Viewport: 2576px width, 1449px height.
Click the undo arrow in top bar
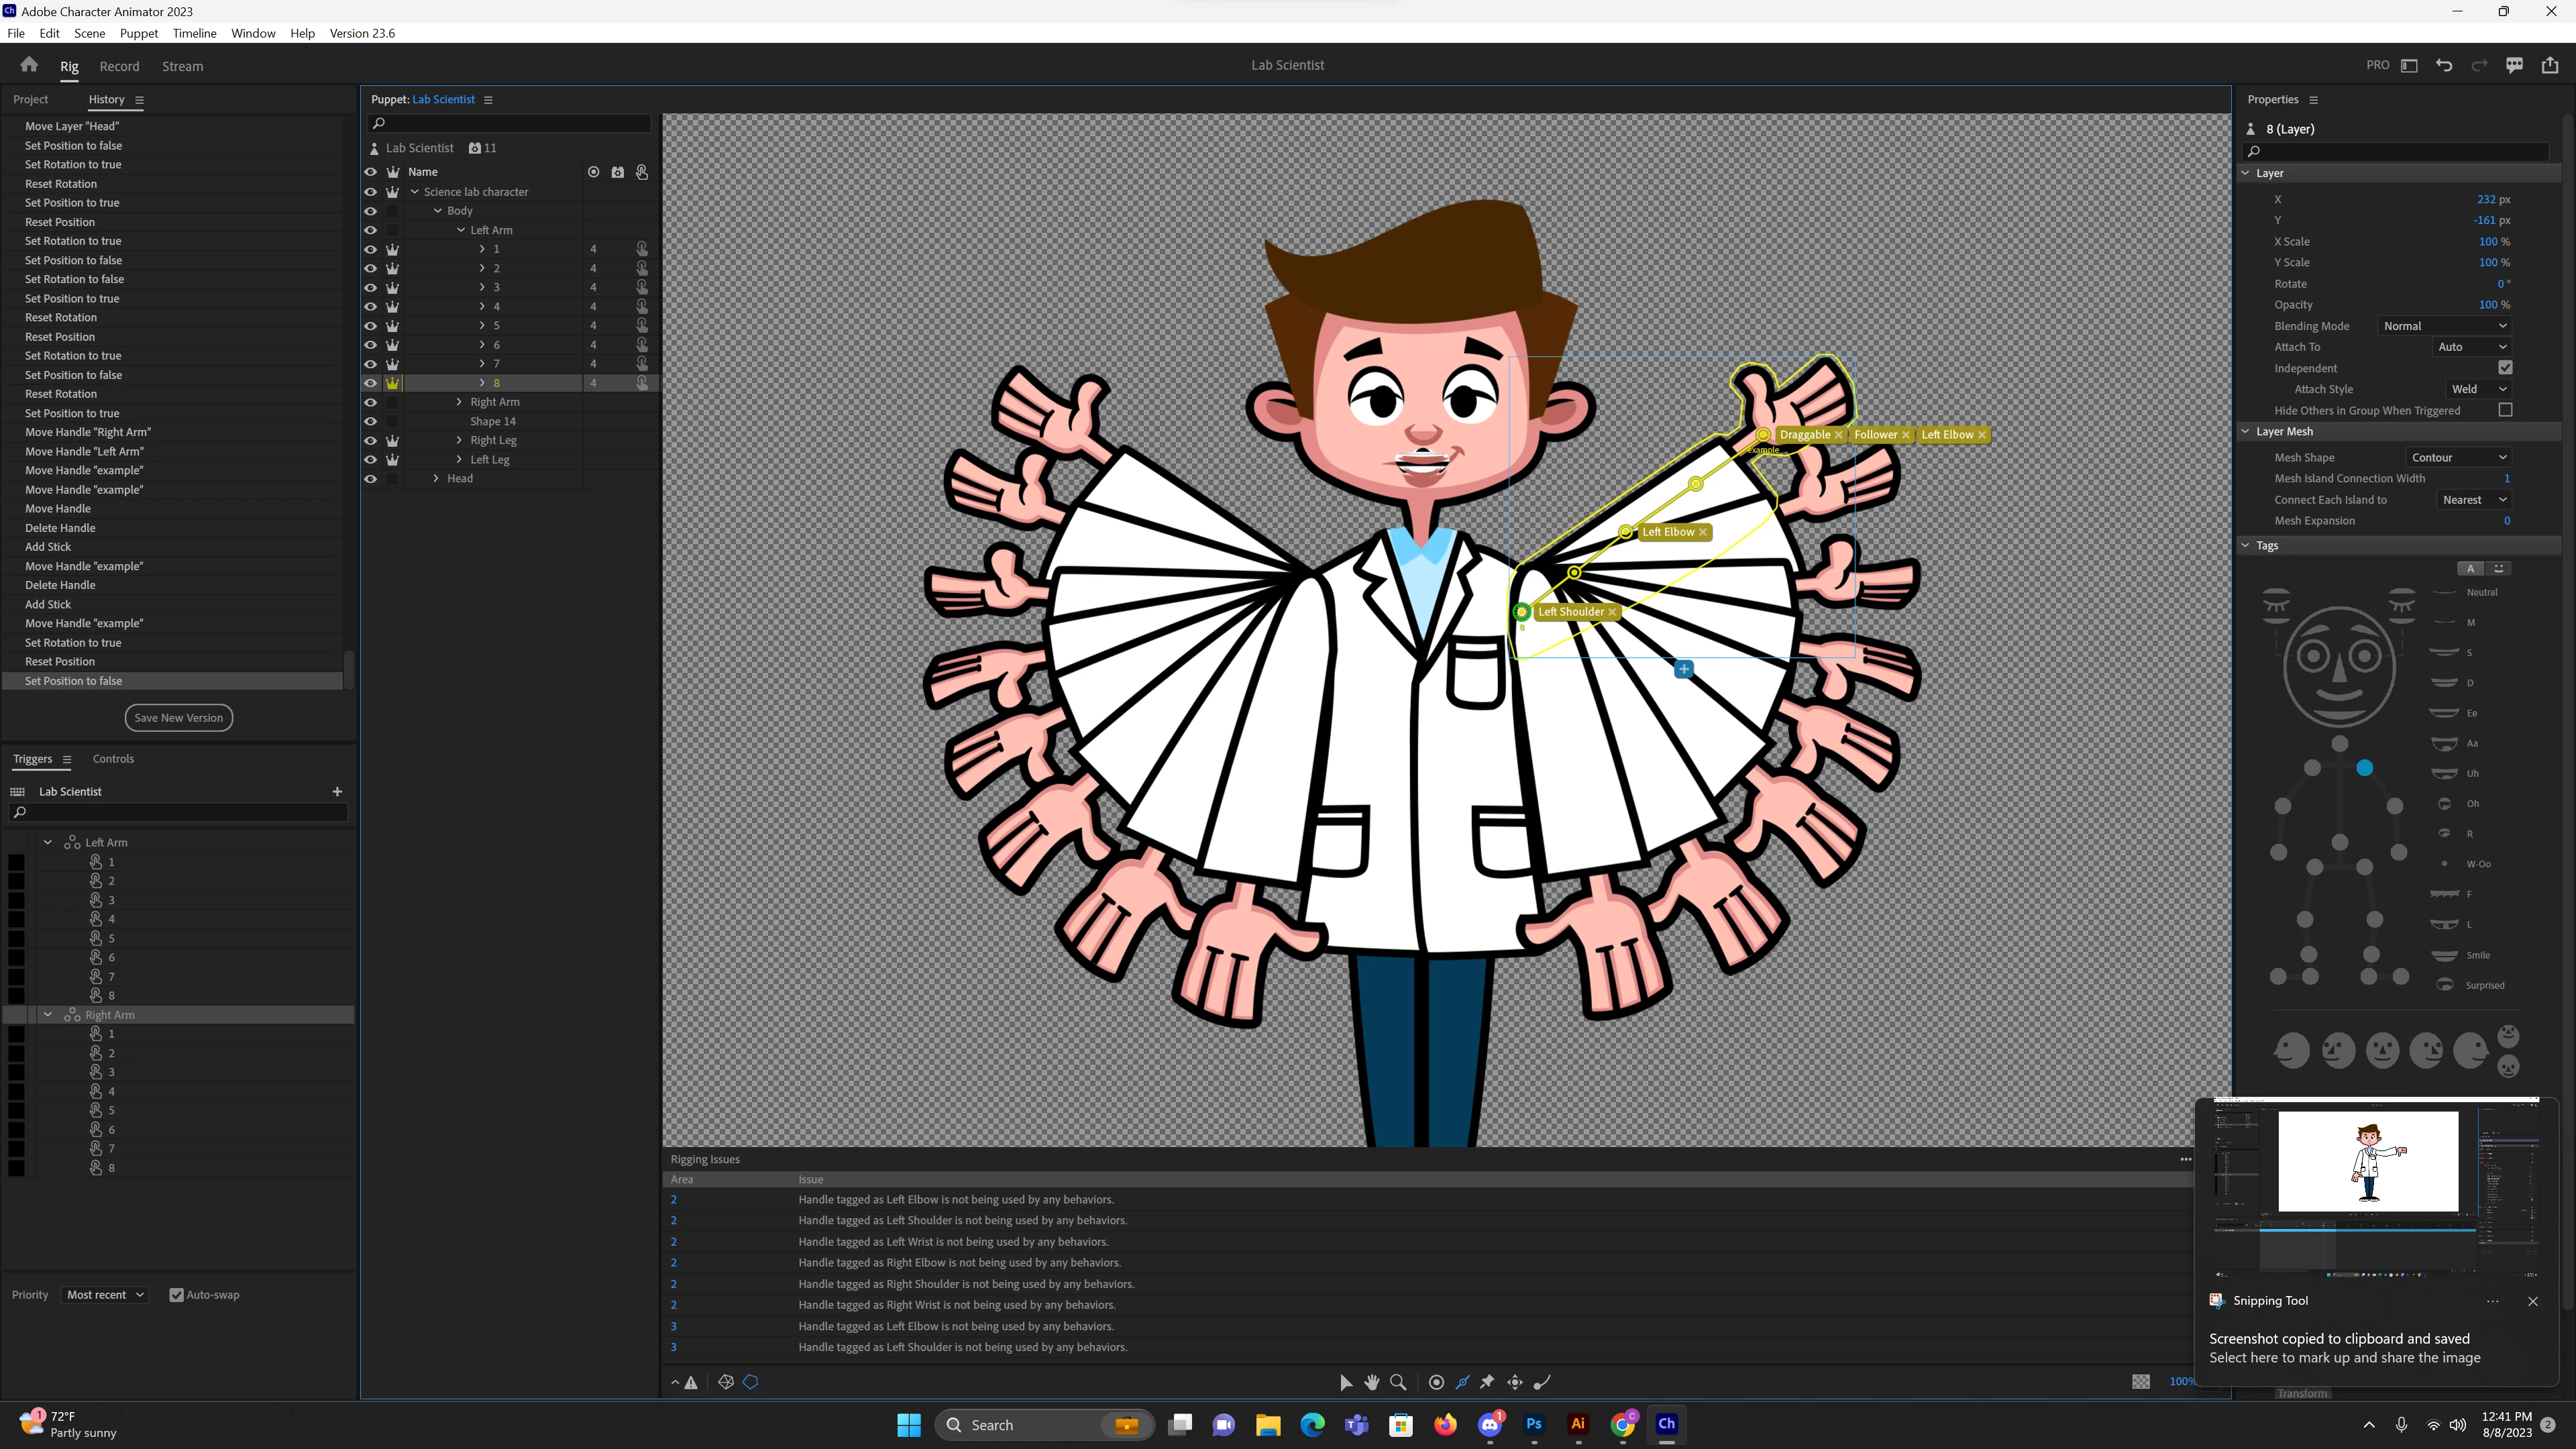(x=2444, y=65)
